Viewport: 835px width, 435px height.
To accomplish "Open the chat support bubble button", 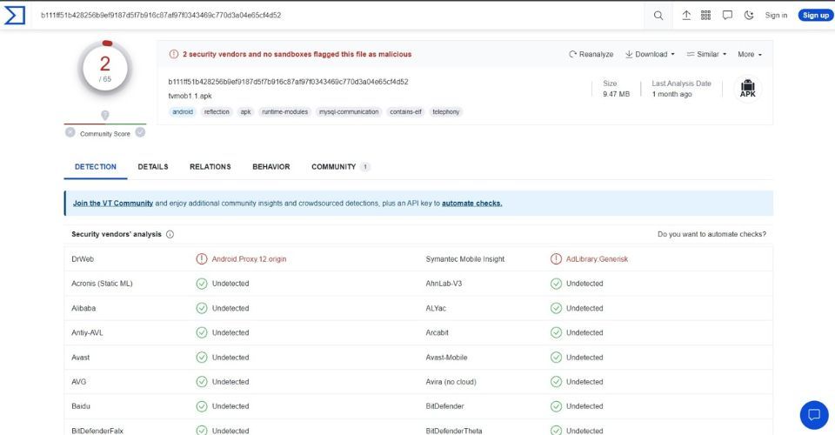I will (814, 415).
